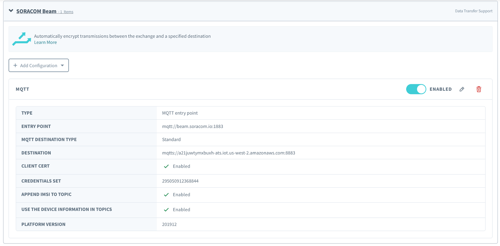Click the SORACOM Beam arrows icon
The image size is (500, 246).
(22, 39)
